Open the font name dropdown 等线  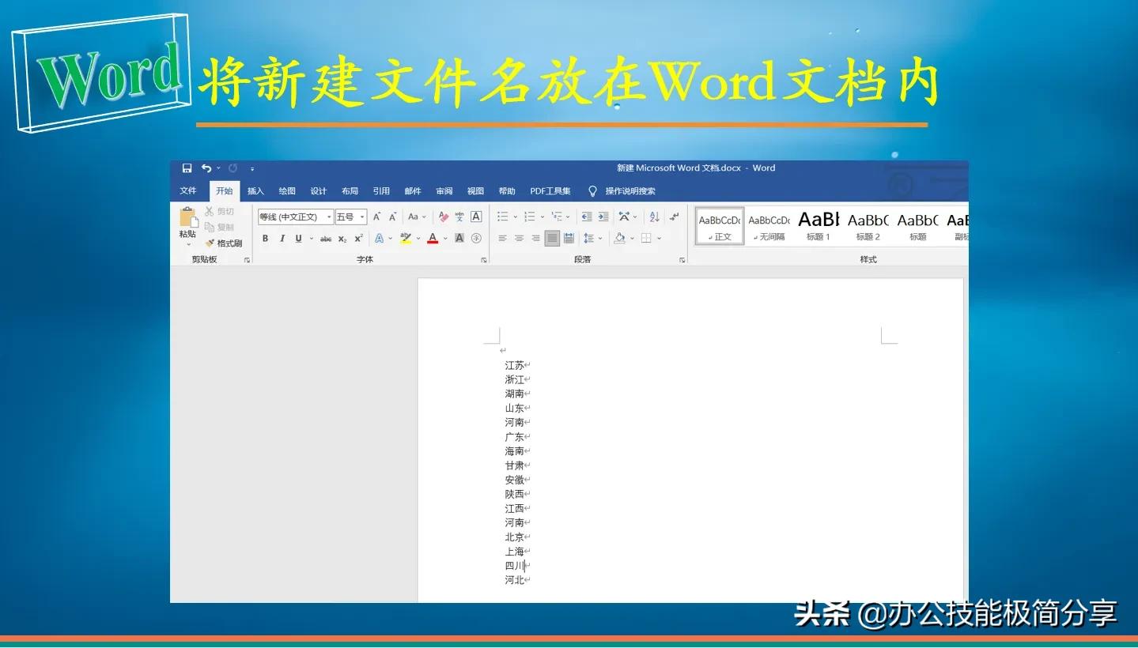pyautogui.click(x=329, y=217)
